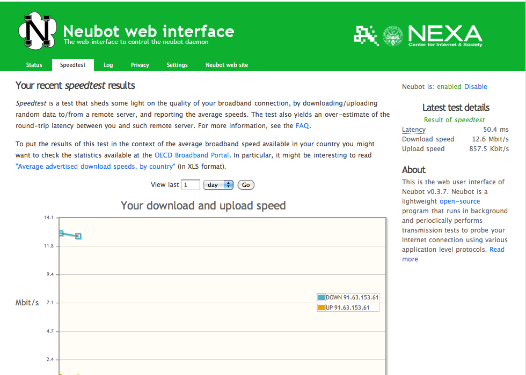Click the blue DOWN legend swatch

point(320,297)
